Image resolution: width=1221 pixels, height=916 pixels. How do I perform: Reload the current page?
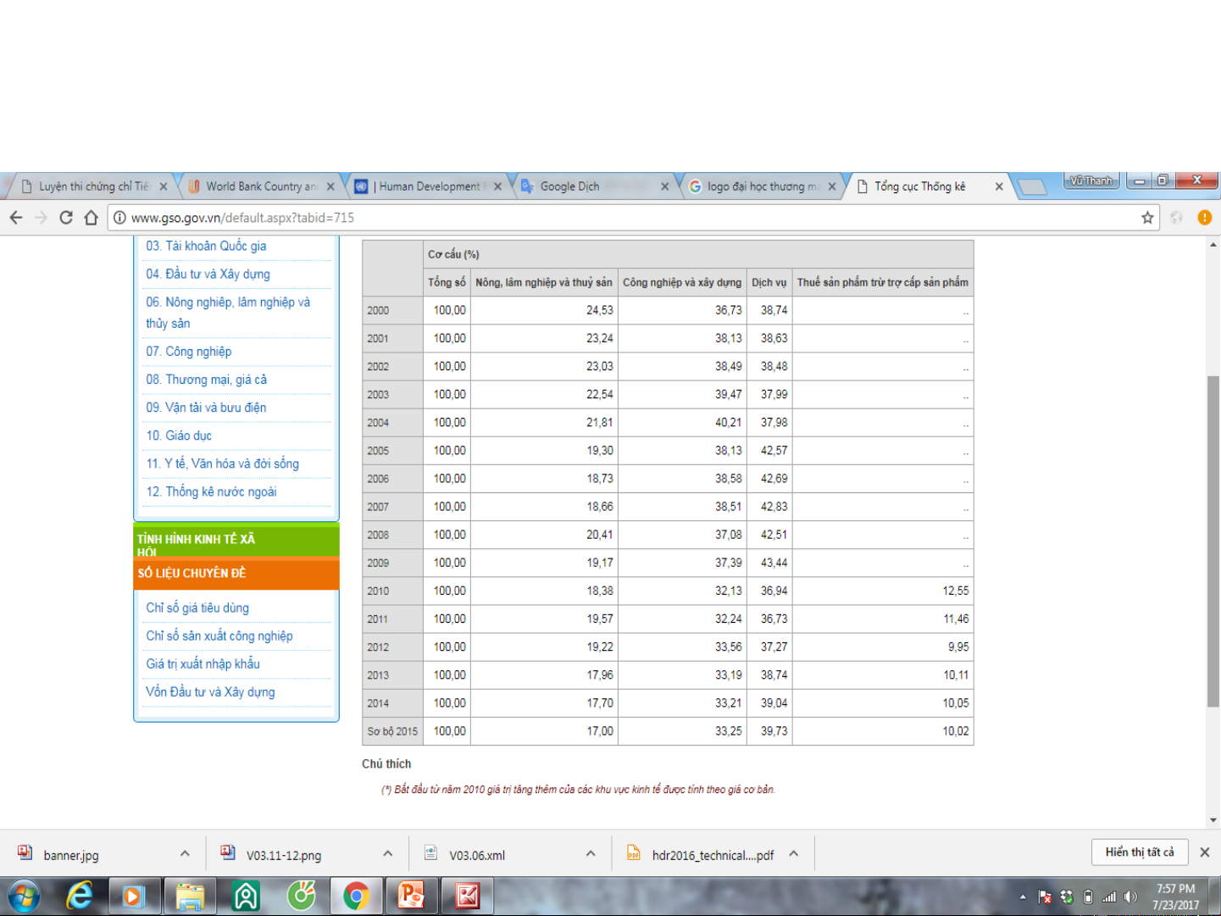(65, 218)
